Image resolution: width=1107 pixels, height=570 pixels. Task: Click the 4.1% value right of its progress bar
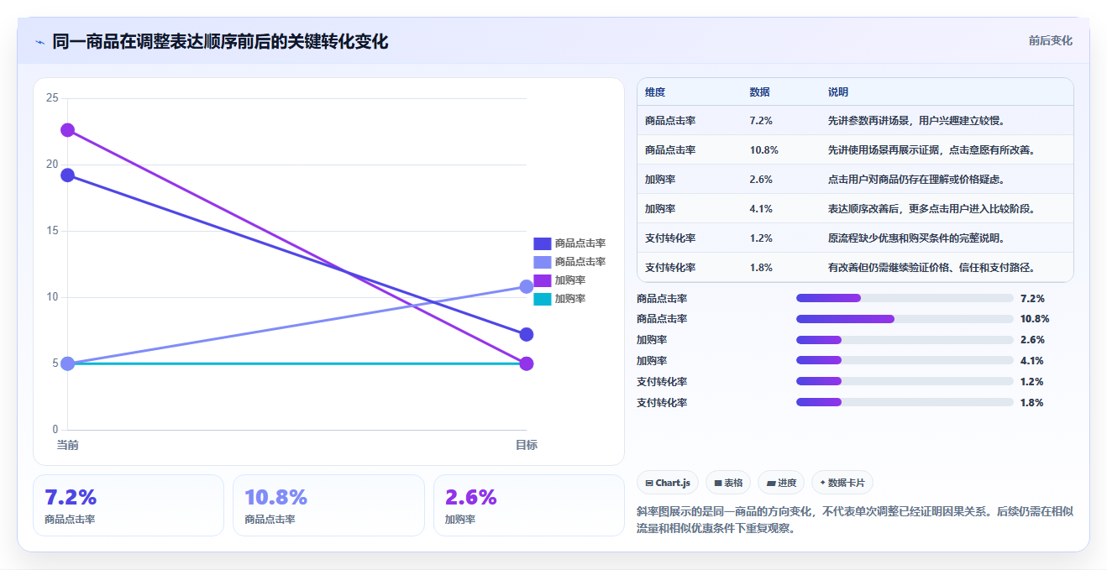coord(1031,361)
